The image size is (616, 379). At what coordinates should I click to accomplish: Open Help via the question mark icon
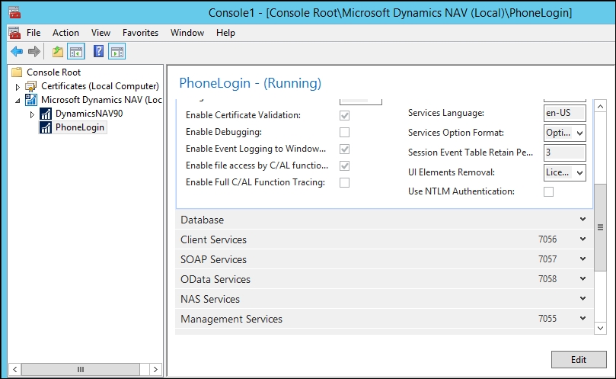tap(98, 51)
